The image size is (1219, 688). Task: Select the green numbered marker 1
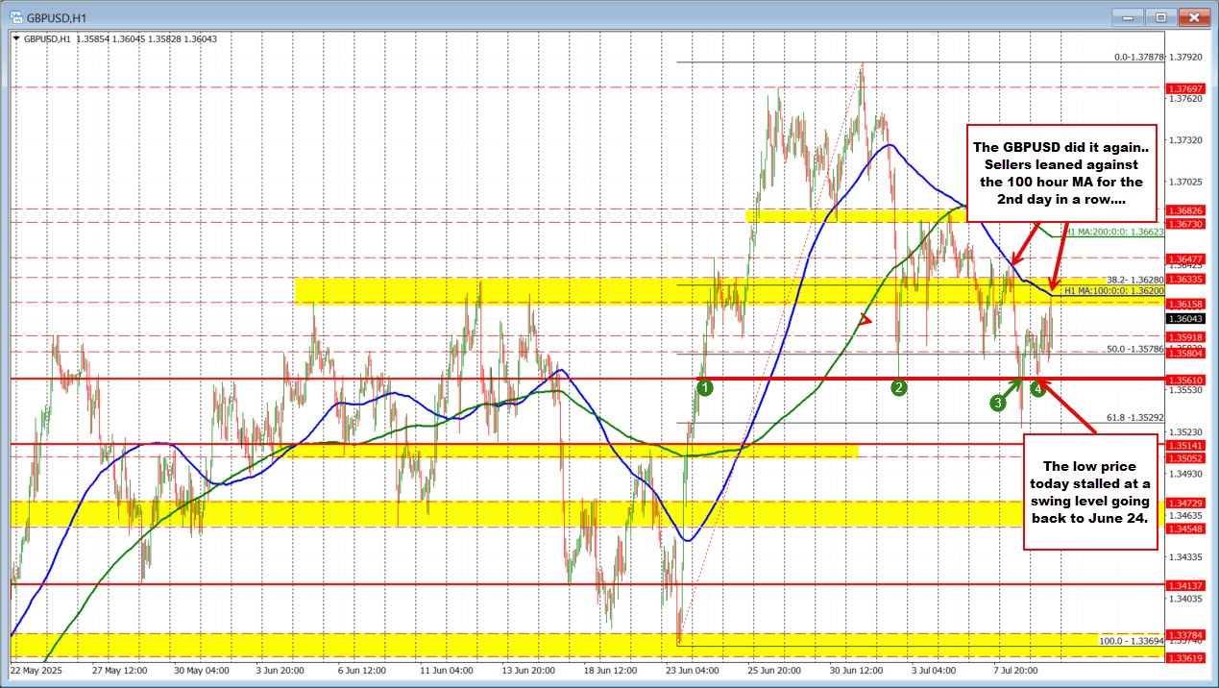[706, 386]
